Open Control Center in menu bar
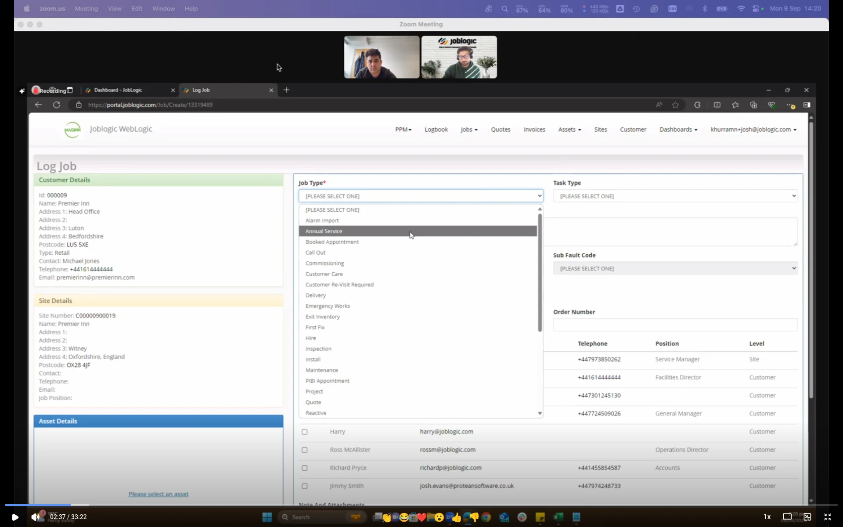This screenshot has width=843, height=527. pyautogui.click(x=757, y=9)
